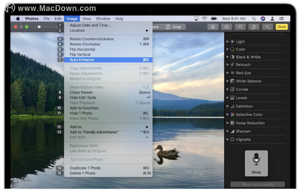Click the Definition triangle icon
This screenshot has height=191, width=298.
(x=232, y=106)
